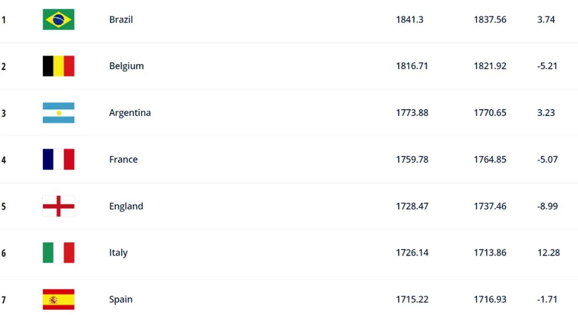The width and height of the screenshot is (578, 315).
Task: Click the France tricolor flag
Action: [59, 159]
